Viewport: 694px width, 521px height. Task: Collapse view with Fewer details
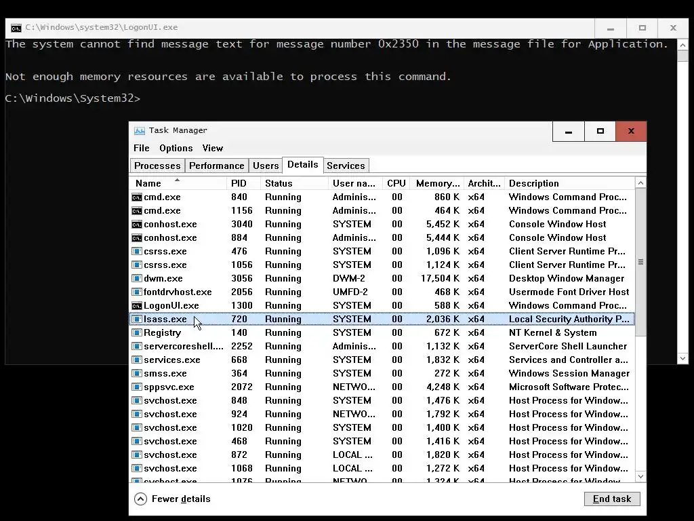(x=172, y=499)
